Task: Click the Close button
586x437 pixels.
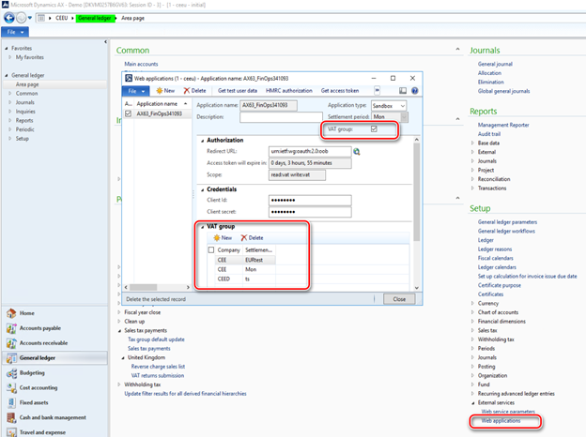Action: coord(399,299)
